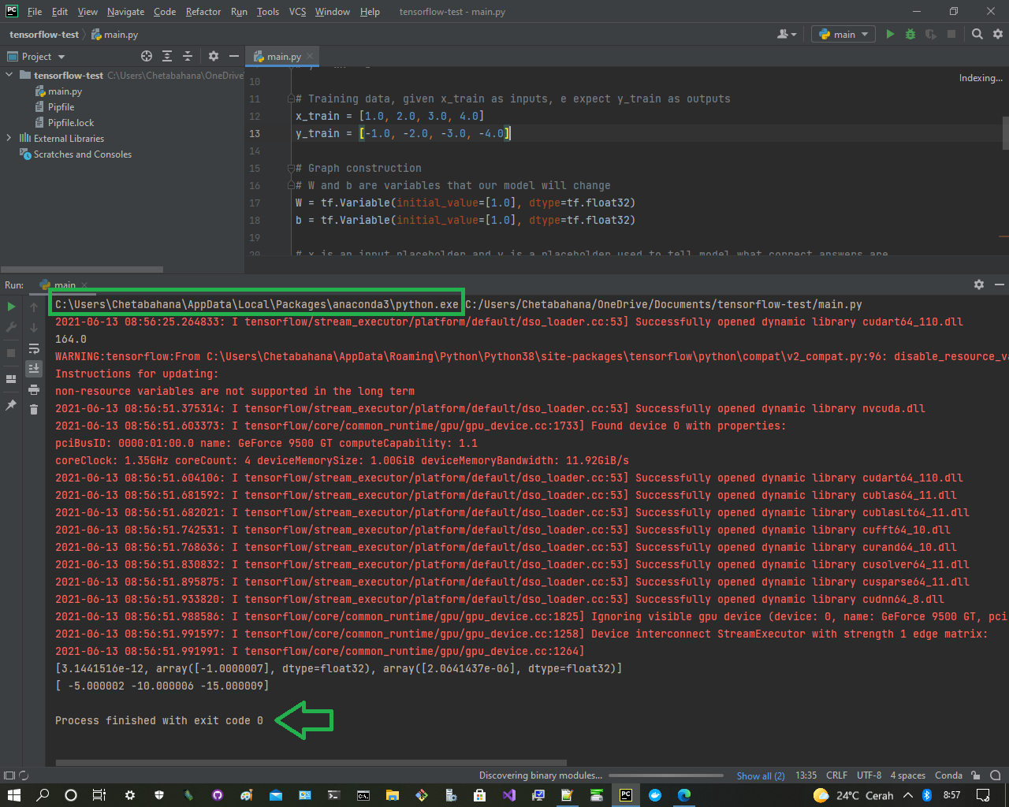This screenshot has width=1009, height=807.
Task: Change CRLF line separator in status bar
Action: (836, 775)
